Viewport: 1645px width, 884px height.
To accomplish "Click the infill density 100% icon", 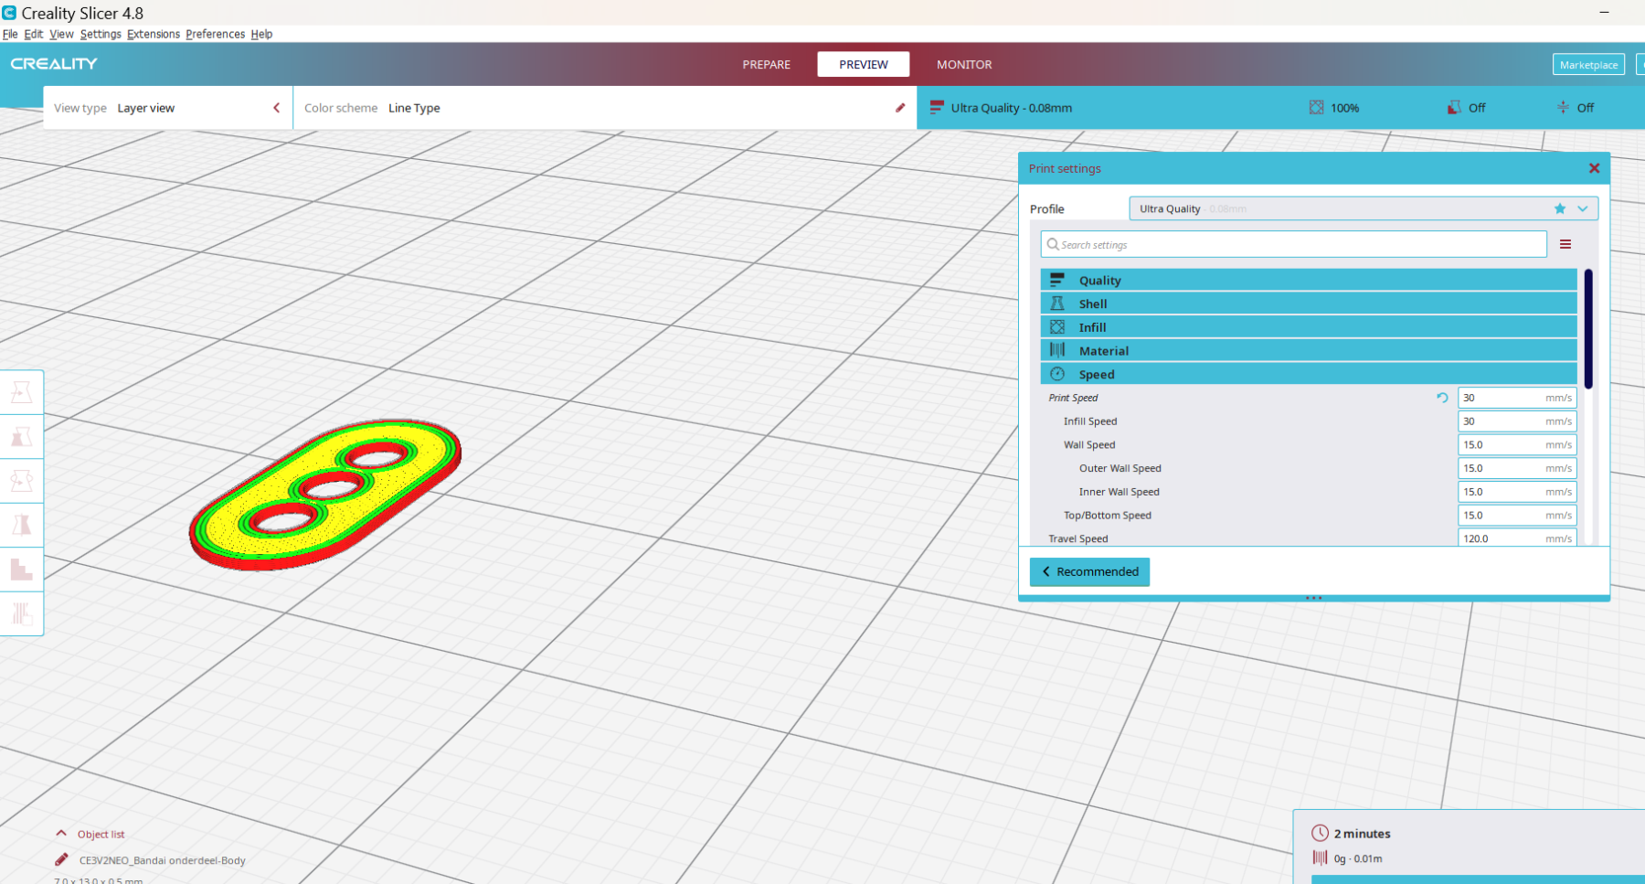I will tap(1316, 108).
